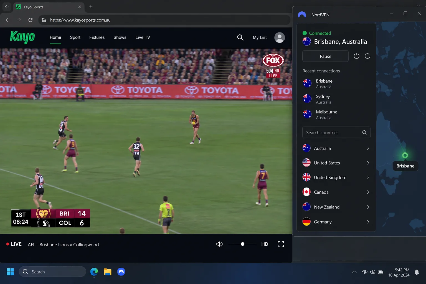Show hidden system tray icons

pyautogui.click(x=354, y=272)
